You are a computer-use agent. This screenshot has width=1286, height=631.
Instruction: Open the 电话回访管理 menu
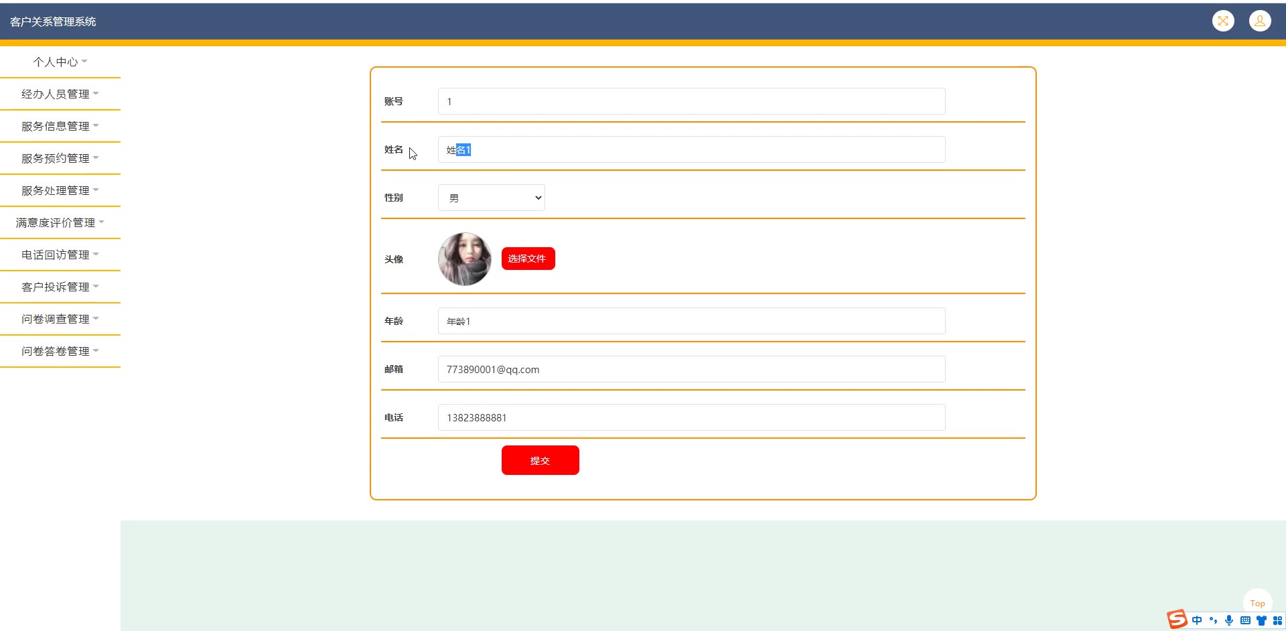click(60, 255)
